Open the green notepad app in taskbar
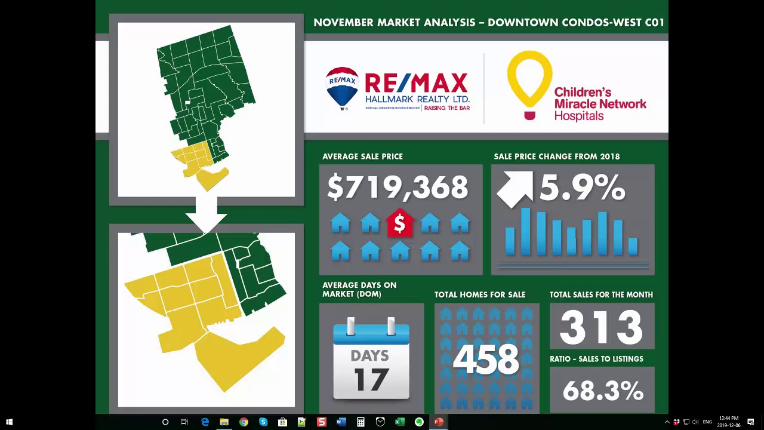764x430 pixels. pyautogui.click(x=302, y=422)
